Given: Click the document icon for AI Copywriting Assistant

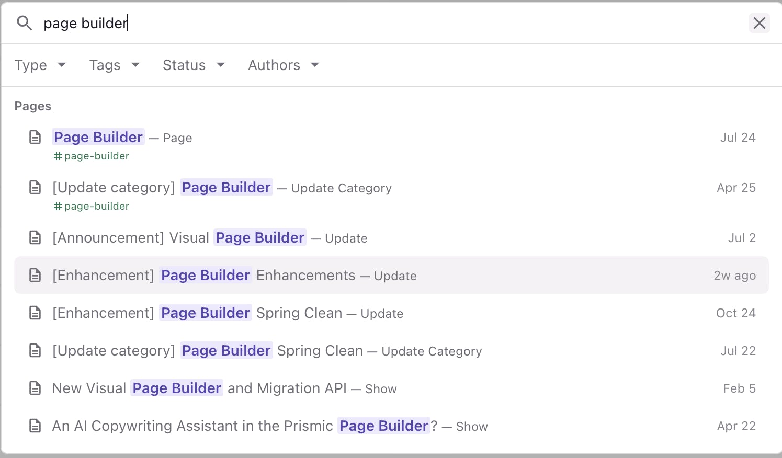Looking at the screenshot, I should (x=35, y=426).
